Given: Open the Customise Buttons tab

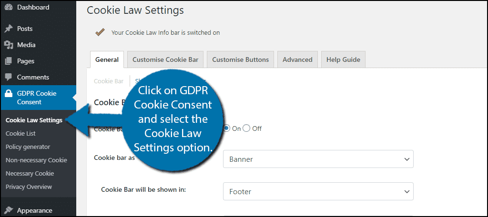Looking at the screenshot, I should [x=240, y=59].
